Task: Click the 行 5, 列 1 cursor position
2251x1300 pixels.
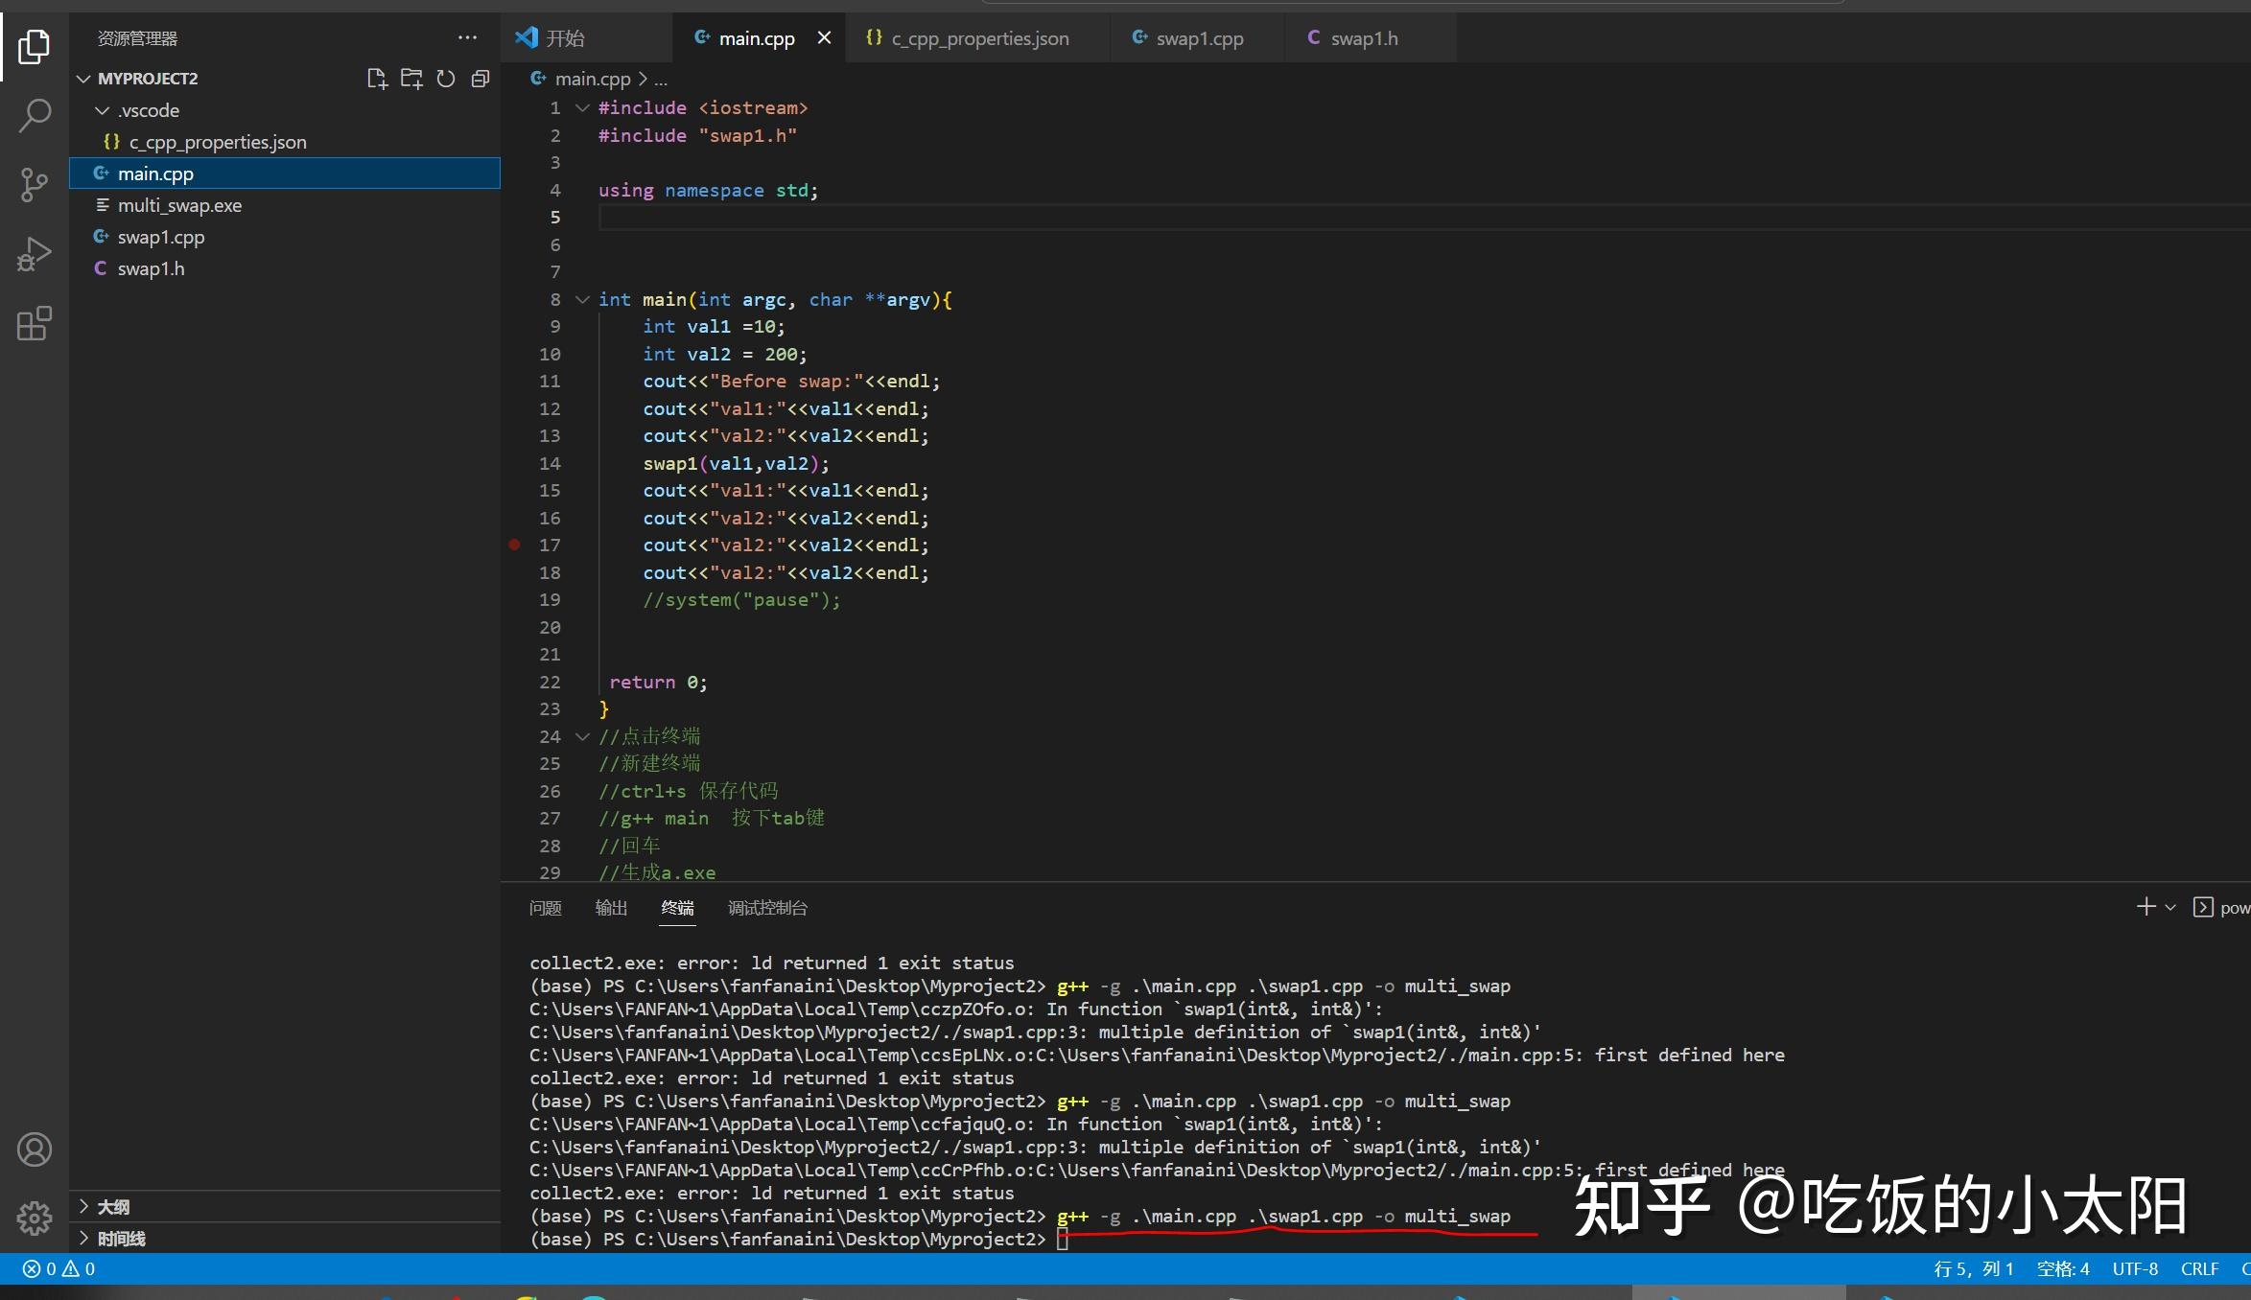Action: pos(1973,1268)
